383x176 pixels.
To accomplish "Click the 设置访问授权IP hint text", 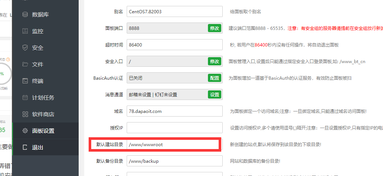I will [x=307, y=128].
